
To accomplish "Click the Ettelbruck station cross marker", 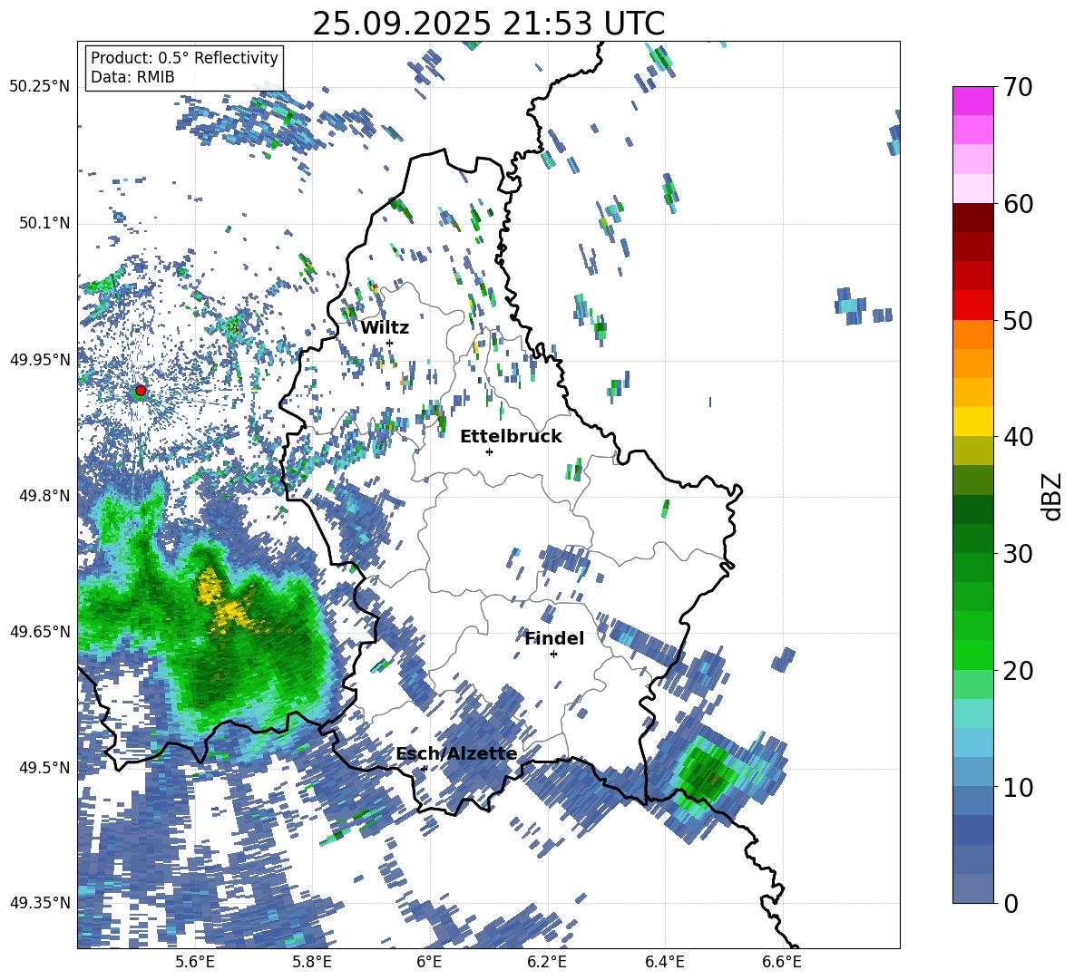I will click(489, 451).
